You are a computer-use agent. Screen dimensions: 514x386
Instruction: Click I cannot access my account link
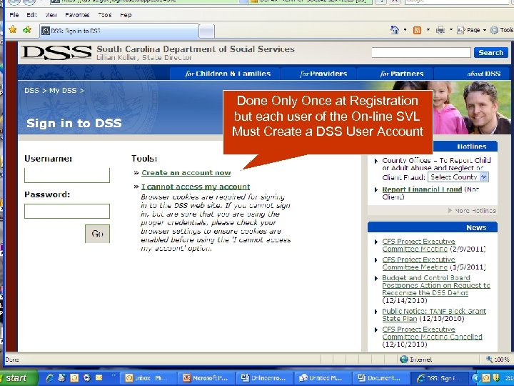pos(196,187)
